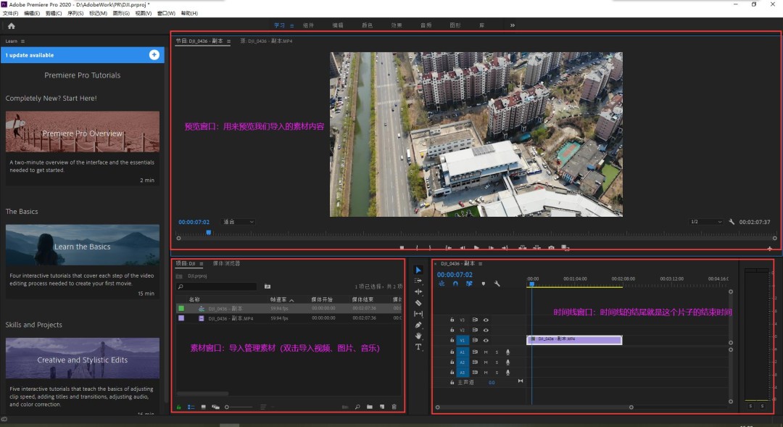This screenshot has width=783, height=427.
Task: Select the Track Select Forward tool
Action: coord(418,281)
